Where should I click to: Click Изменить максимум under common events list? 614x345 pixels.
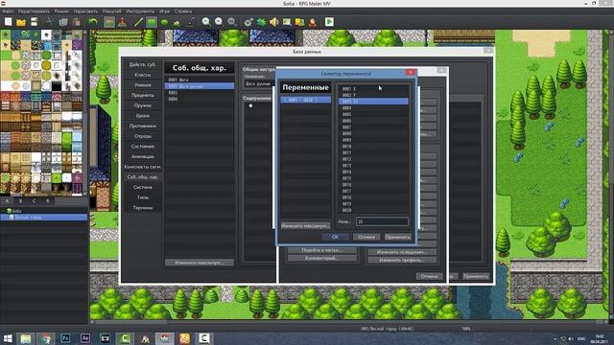click(x=200, y=263)
